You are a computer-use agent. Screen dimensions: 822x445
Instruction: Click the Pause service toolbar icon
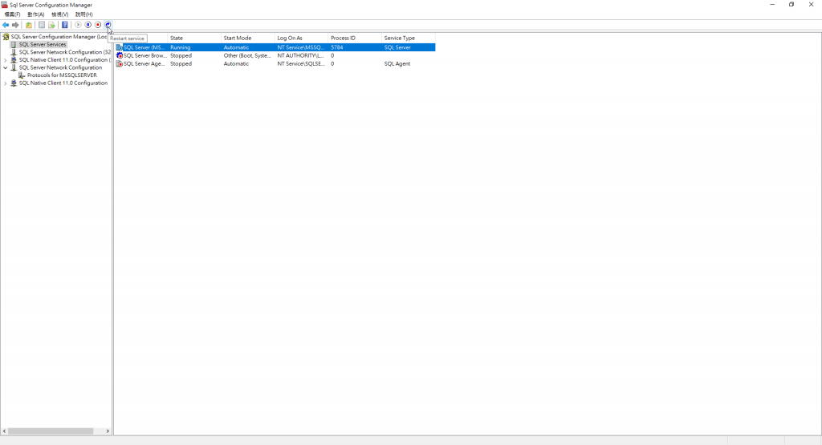point(88,25)
